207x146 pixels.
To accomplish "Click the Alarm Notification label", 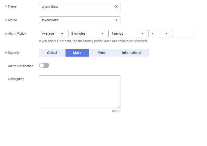I will pyautogui.click(x=21, y=66).
